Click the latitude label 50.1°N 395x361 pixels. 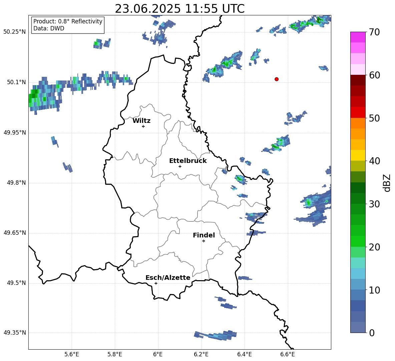point(16,82)
